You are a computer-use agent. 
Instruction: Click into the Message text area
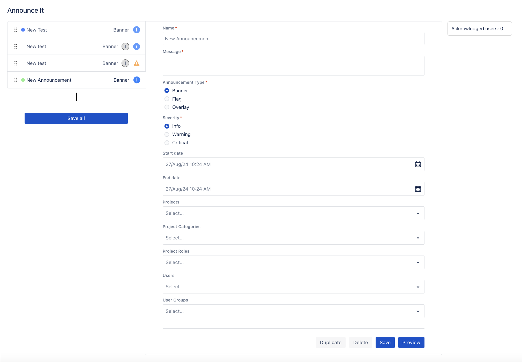click(x=293, y=66)
